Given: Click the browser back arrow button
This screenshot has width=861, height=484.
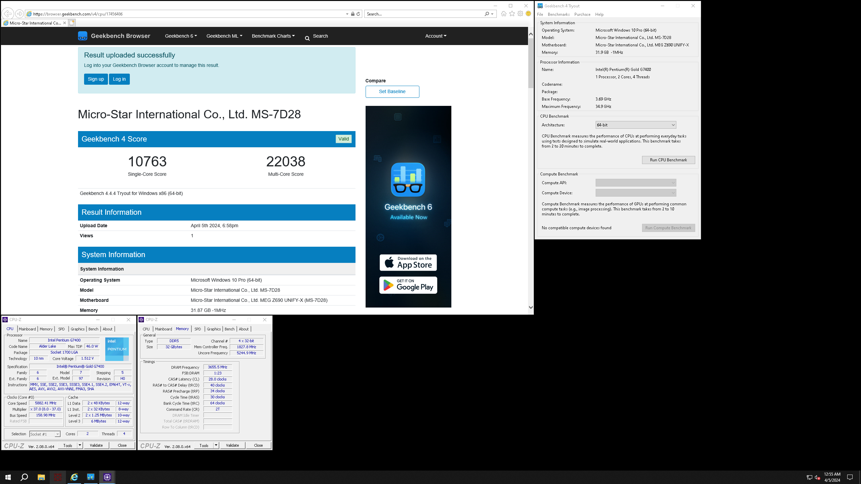Looking at the screenshot, I should [x=7, y=14].
